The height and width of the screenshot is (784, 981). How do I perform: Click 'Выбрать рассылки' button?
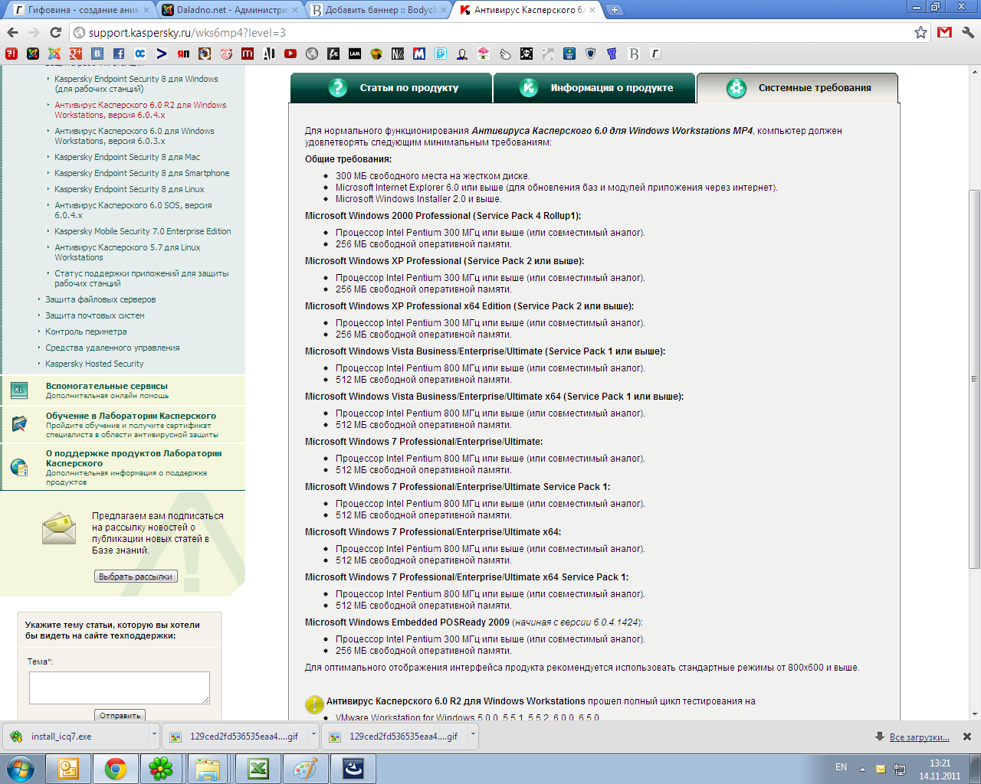(x=136, y=577)
